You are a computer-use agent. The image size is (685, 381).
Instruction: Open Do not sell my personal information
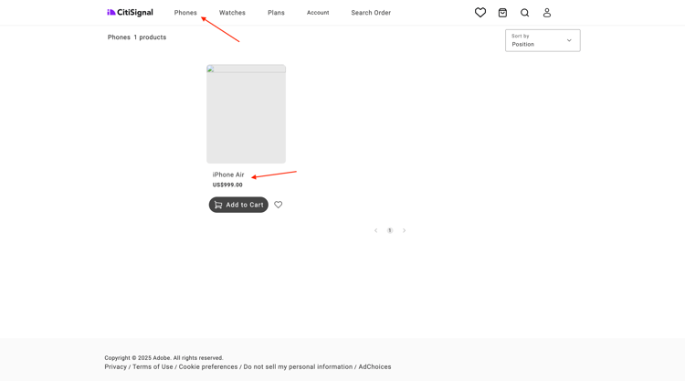(298, 367)
